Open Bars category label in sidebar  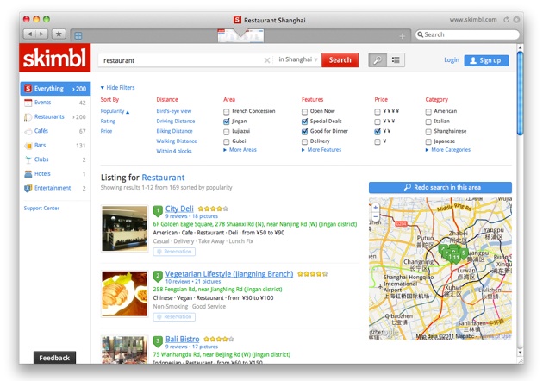point(41,145)
